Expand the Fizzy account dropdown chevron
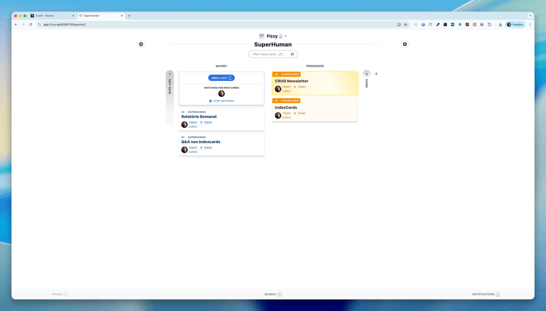 click(286, 36)
